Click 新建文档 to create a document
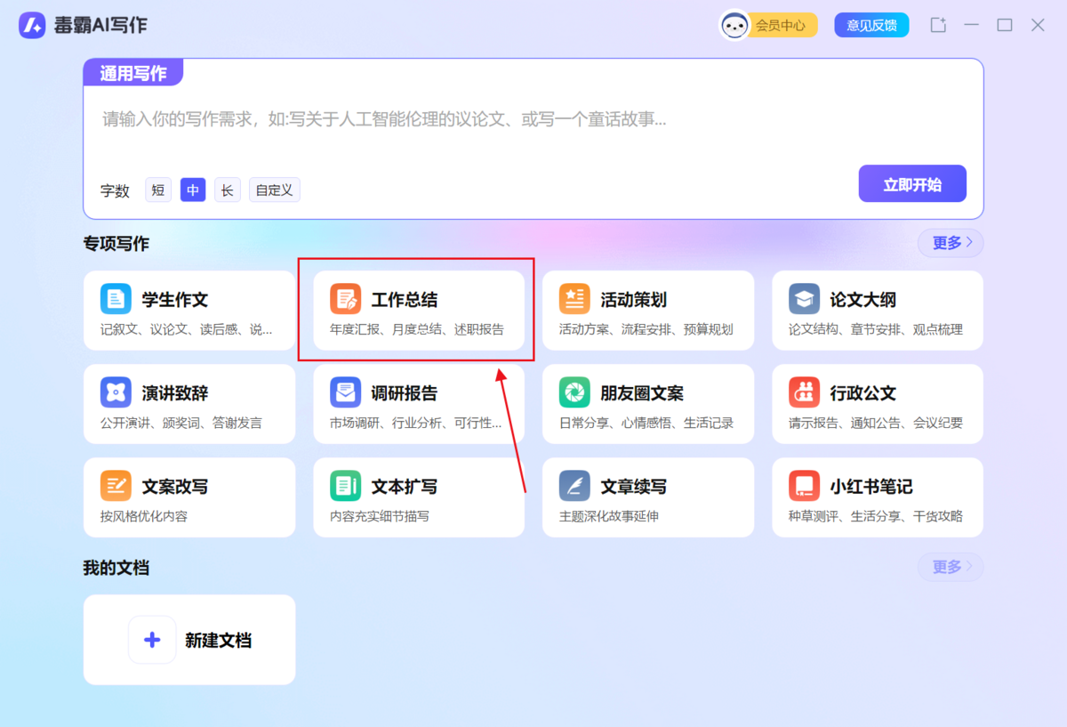Image resolution: width=1067 pixels, height=727 pixels. tap(189, 639)
